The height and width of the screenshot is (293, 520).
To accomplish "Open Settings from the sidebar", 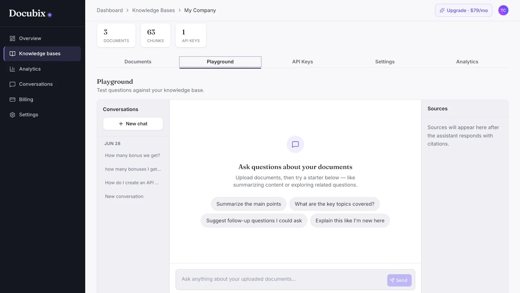I will coord(42,115).
